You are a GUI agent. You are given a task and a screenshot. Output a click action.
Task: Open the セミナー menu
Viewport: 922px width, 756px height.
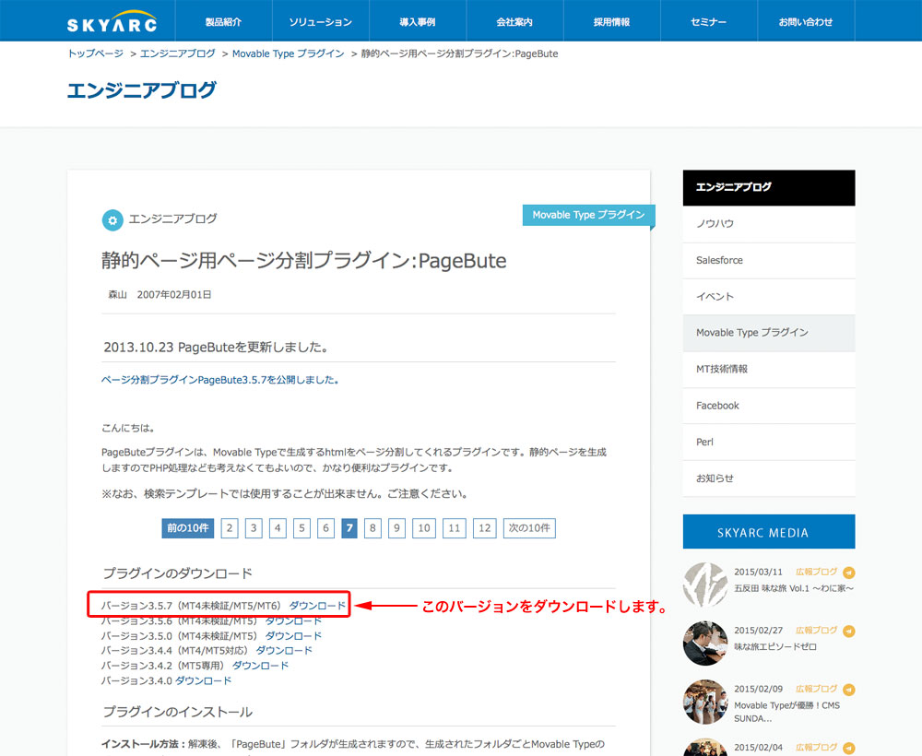point(708,21)
